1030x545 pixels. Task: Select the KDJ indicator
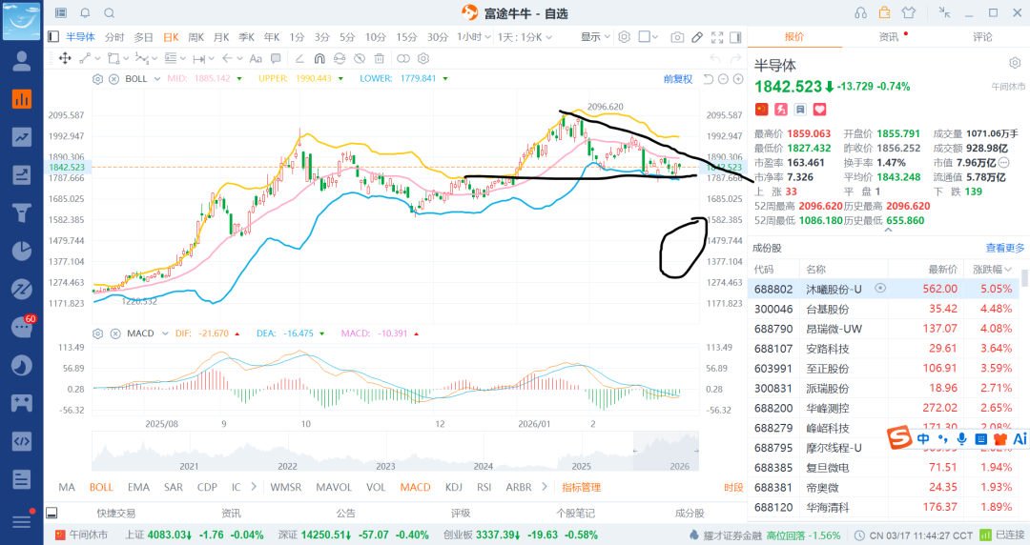[454, 487]
